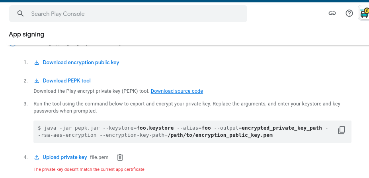This screenshot has width=369, height=178.
Task: Open the Help question mark icon
Action: [349, 13]
